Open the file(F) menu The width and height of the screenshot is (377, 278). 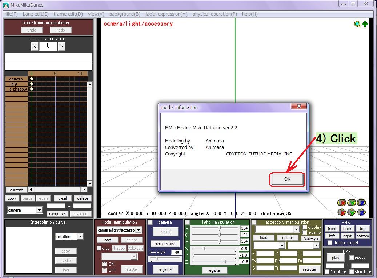12,14
